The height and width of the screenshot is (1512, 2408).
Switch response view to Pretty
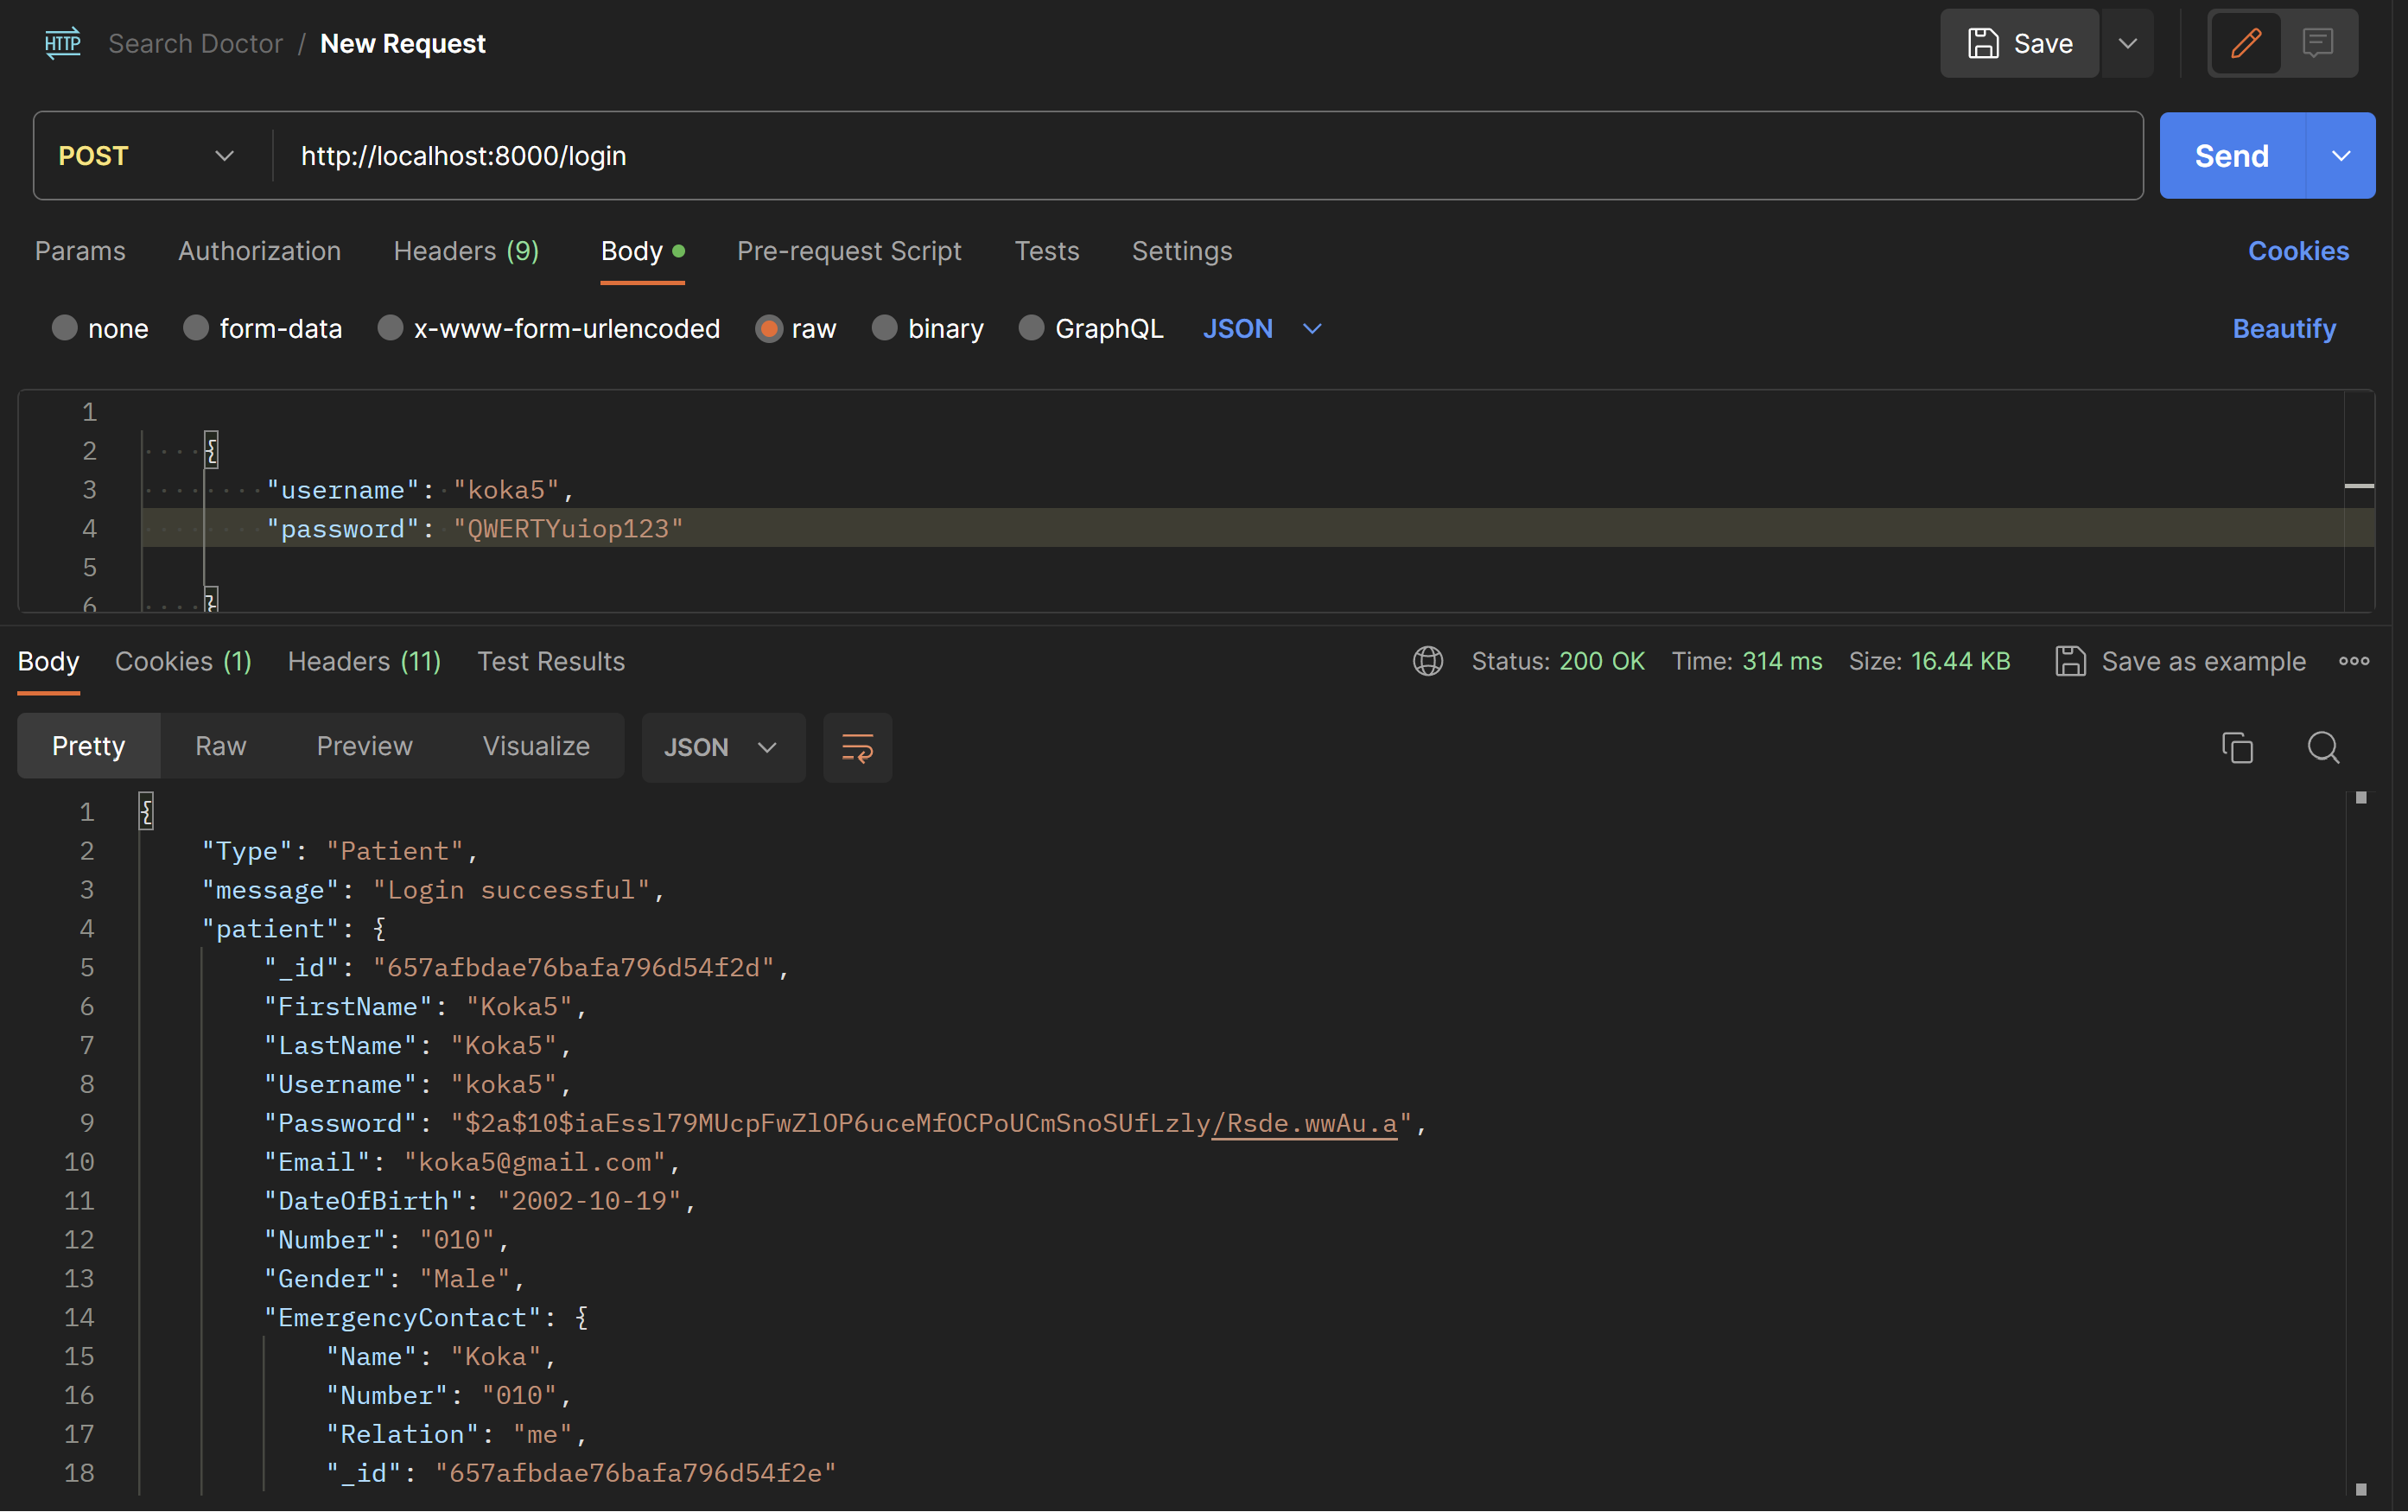point(89,746)
